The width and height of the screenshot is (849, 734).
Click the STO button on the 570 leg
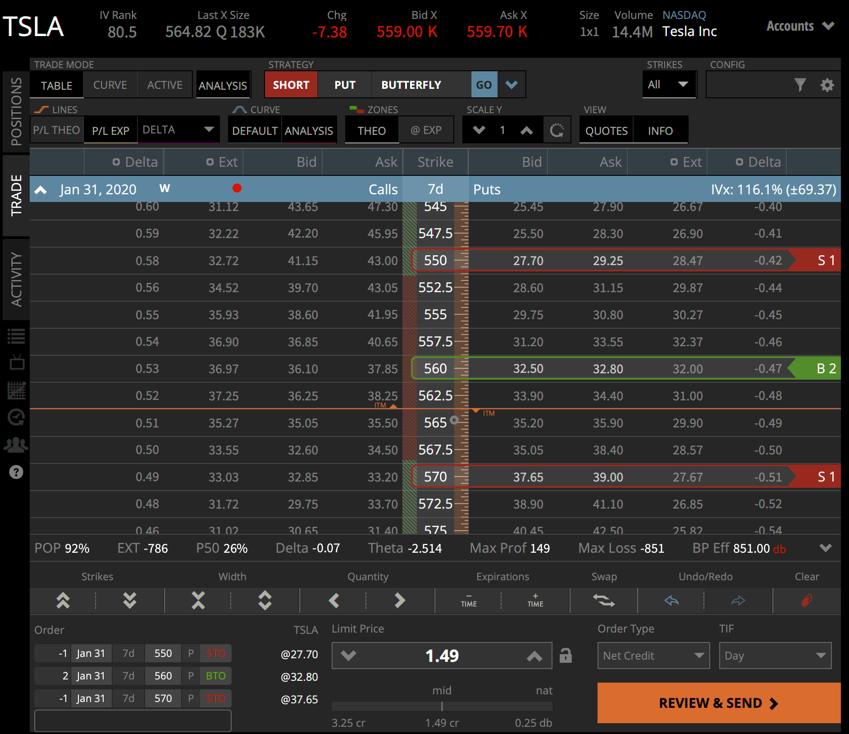click(215, 698)
